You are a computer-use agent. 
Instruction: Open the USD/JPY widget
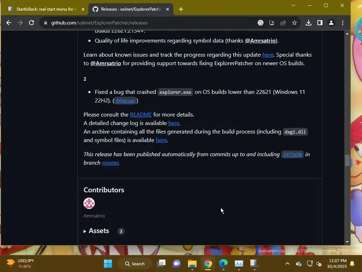tap(20, 263)
